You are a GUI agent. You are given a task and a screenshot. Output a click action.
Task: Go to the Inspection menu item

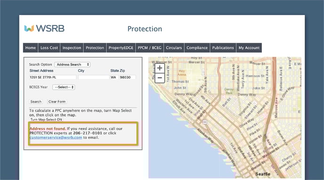(x=72, y=47)
